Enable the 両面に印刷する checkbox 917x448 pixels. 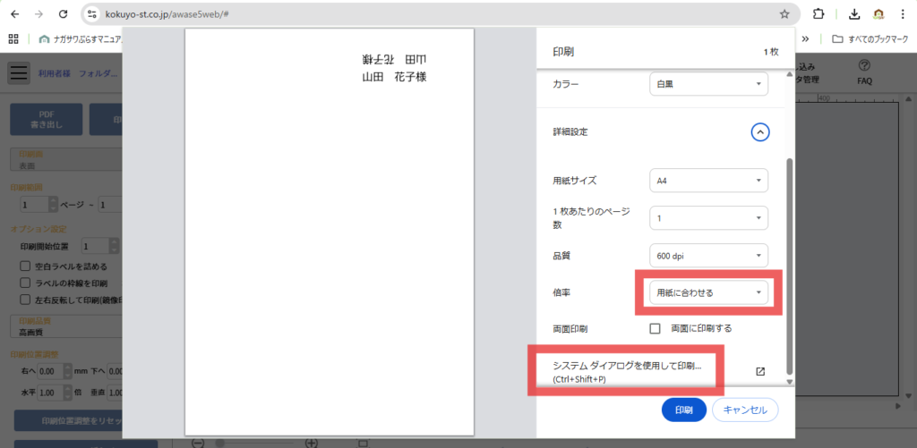pos(656,328)
